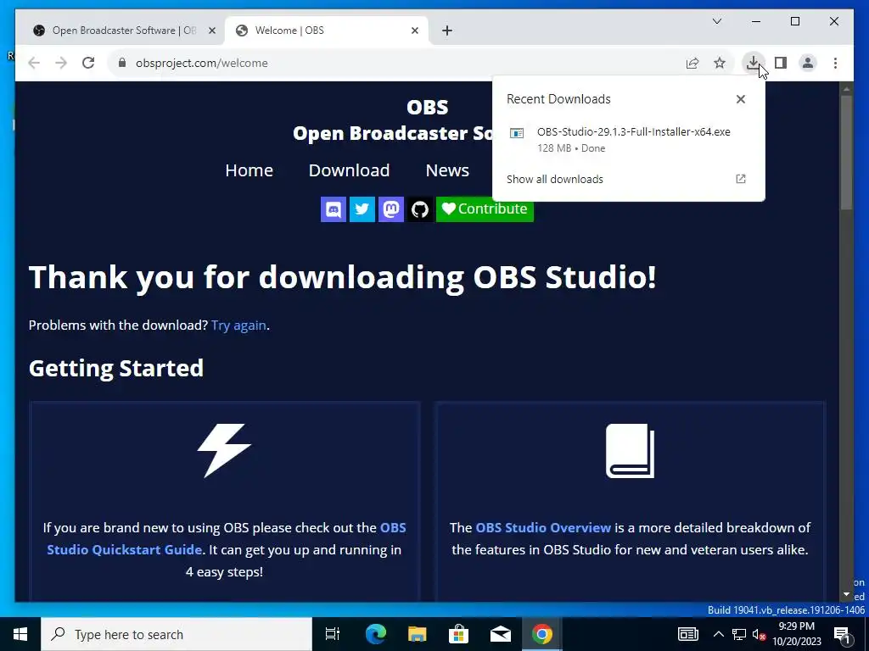Open the Chrome profile avatar menu
The image size is (869, 651).
pos(808,63)
